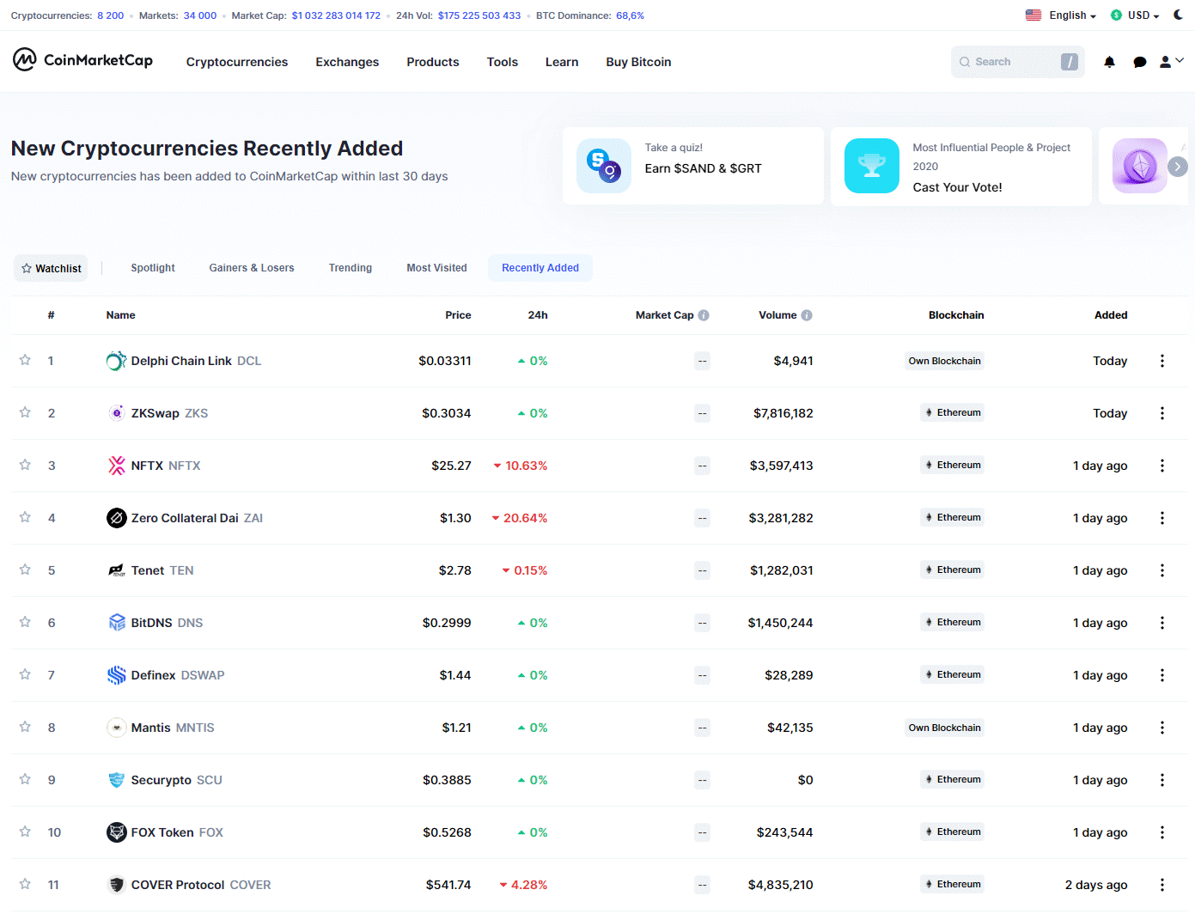Click BitDNS coin icon

tap(116, 623)
